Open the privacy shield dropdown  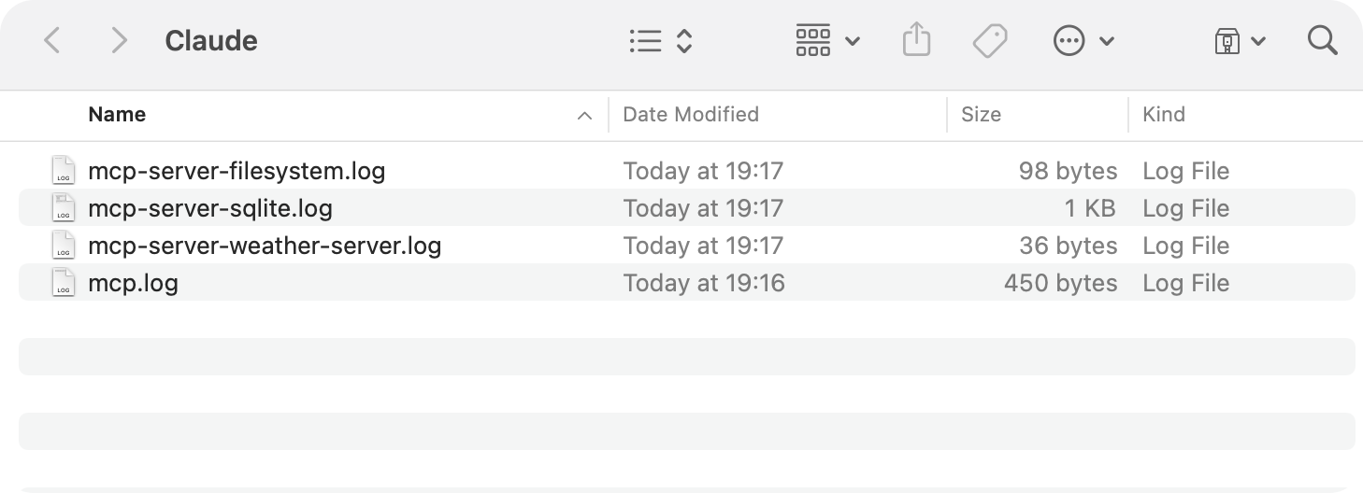[1240, 40]
